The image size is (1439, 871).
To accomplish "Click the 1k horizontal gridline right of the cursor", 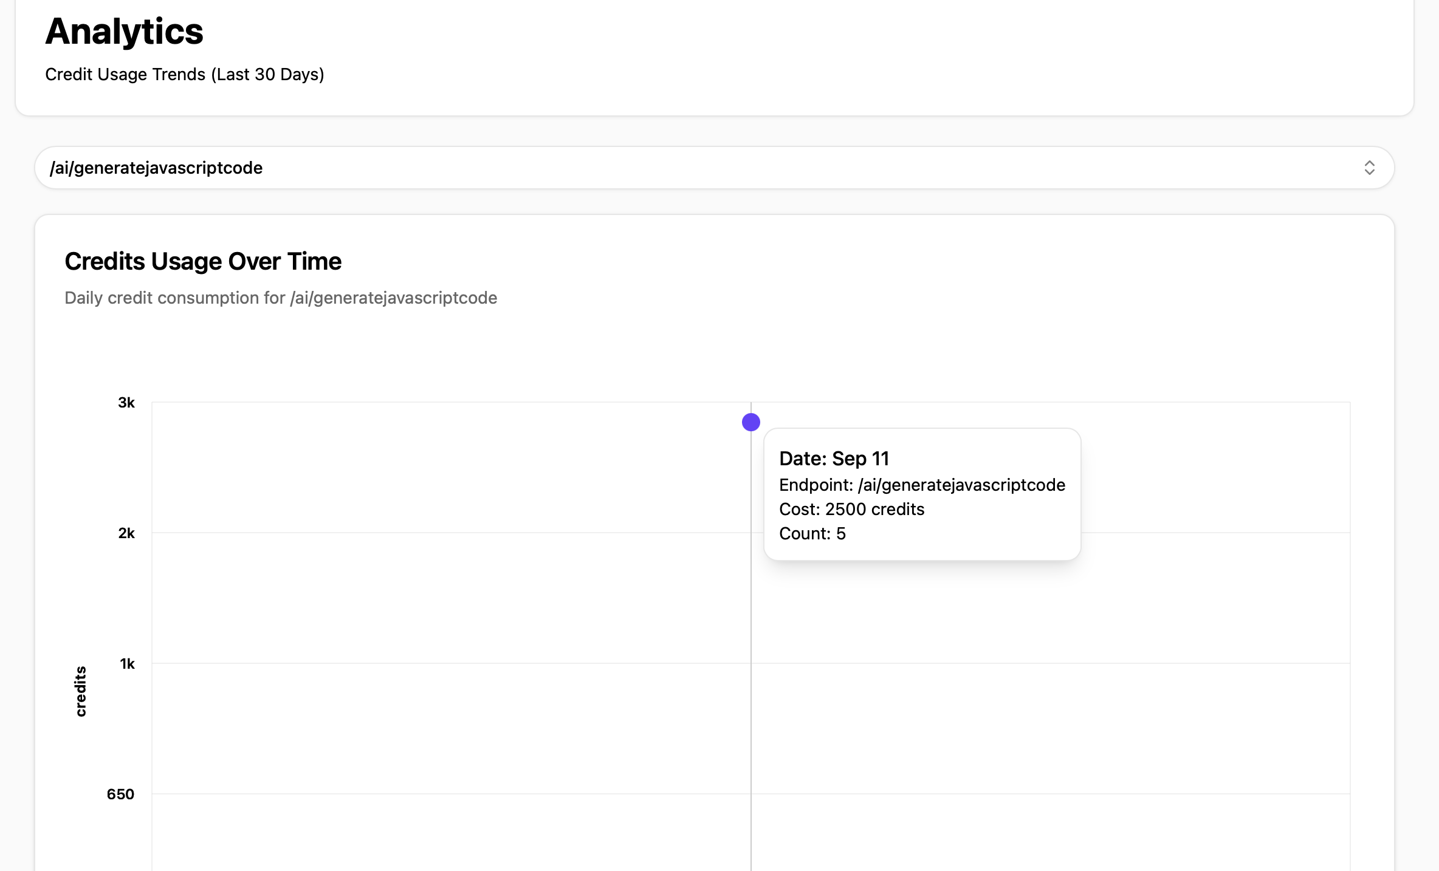I will click(1051, 663).
